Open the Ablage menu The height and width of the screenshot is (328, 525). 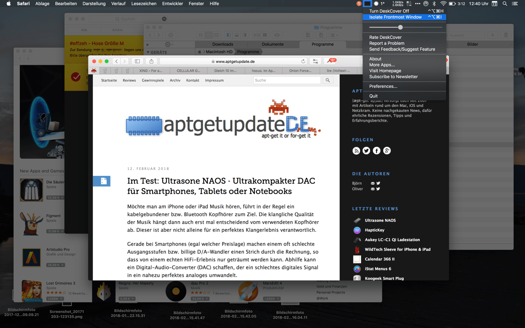click(42, 4)
